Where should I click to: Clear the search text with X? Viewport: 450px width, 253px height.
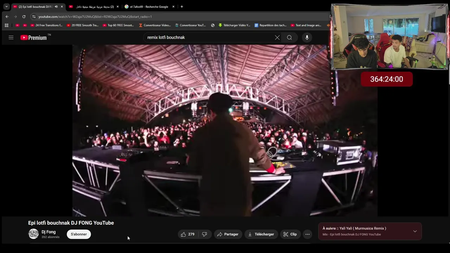[277, 37]
